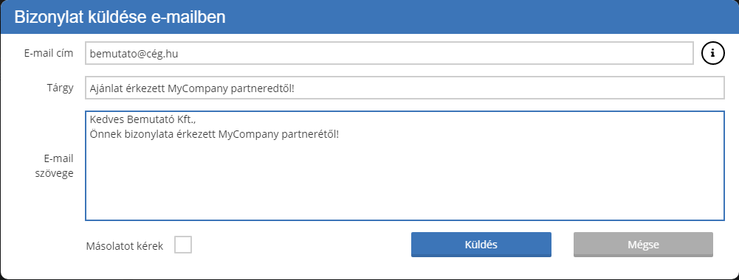739x280 pixels.
Task: Click the word Ajánlat in the subject field
Action: pos(104,88)
